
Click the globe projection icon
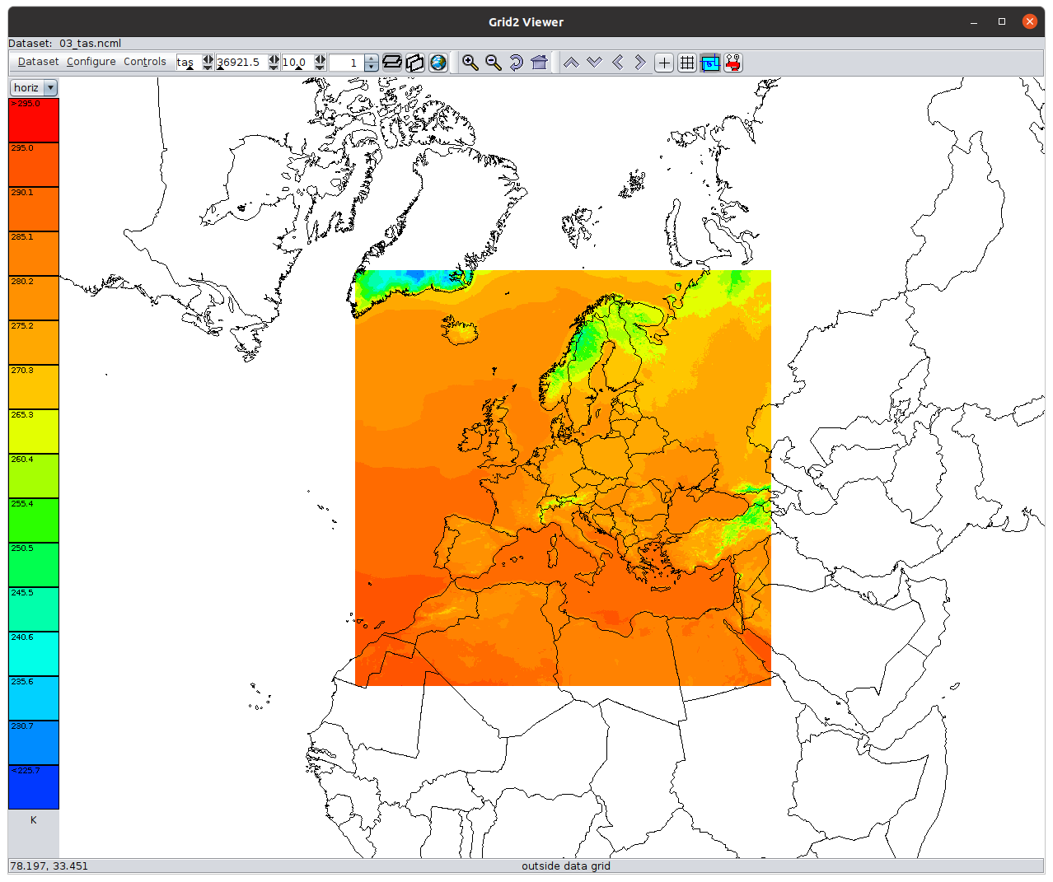click(x=438, y=63)
